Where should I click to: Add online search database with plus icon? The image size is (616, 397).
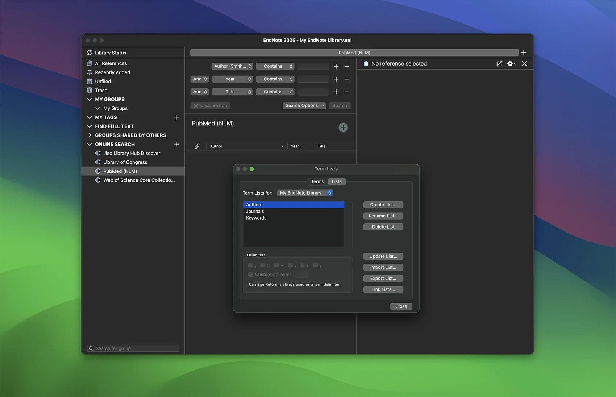(x=176, y=144)
